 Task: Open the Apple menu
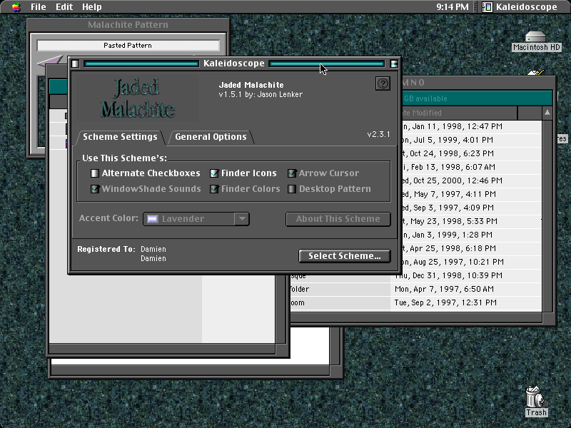pyautogui.click(x=16, y=6)
